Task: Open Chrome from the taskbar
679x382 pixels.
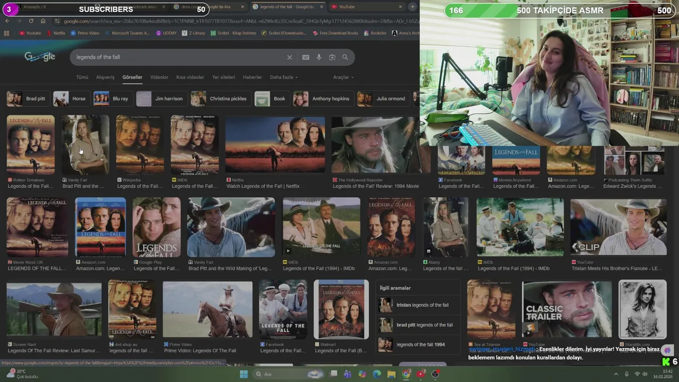Action: (406, 374)
